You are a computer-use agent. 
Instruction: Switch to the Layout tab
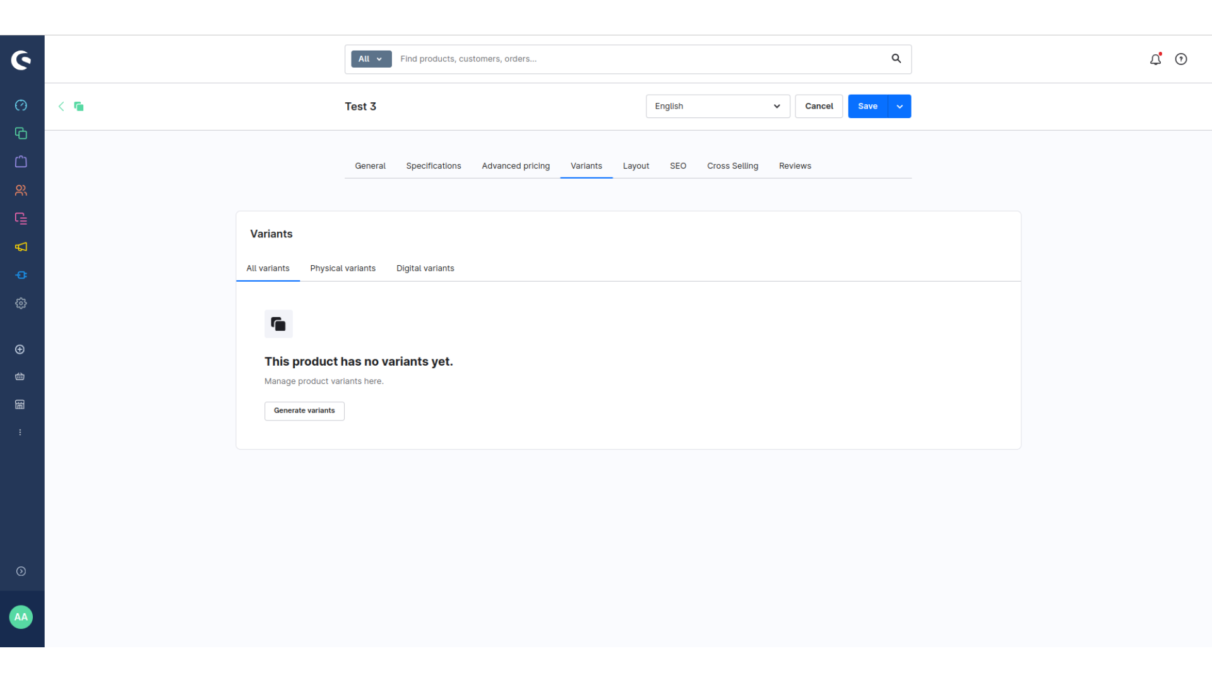pyautogui.click(x=636, y=166)
